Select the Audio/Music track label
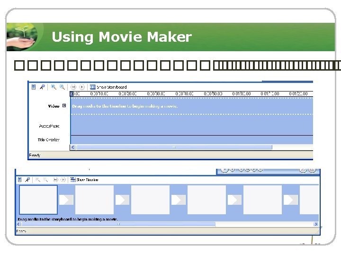This screenshot has height=256, width=341. (x=49, y=126)
